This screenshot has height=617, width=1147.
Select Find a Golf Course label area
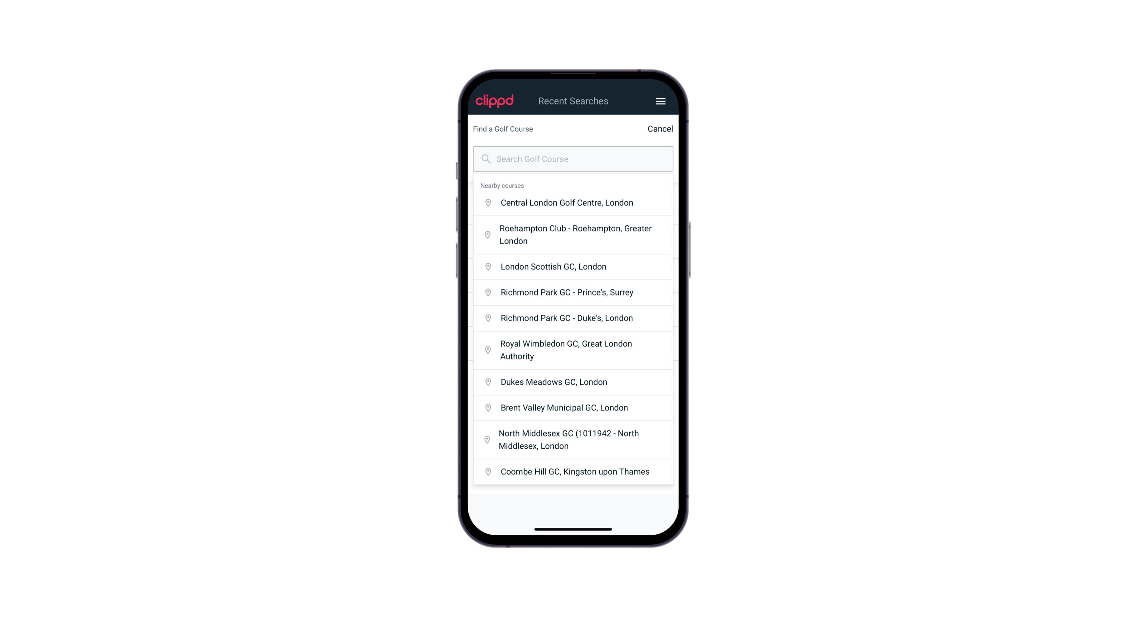coord(503,128)
